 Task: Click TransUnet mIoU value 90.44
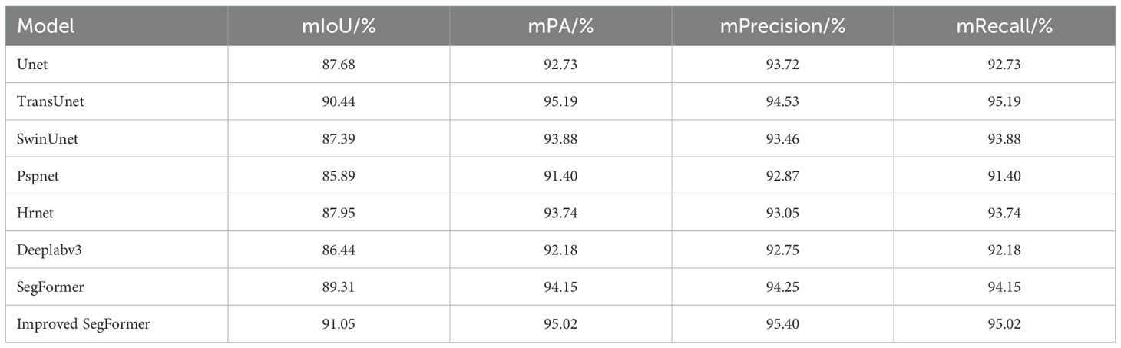tap(339, 101)
